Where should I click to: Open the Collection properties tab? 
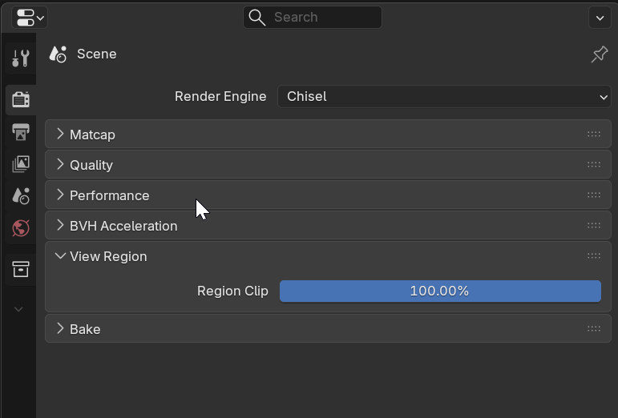coord(21,268)
